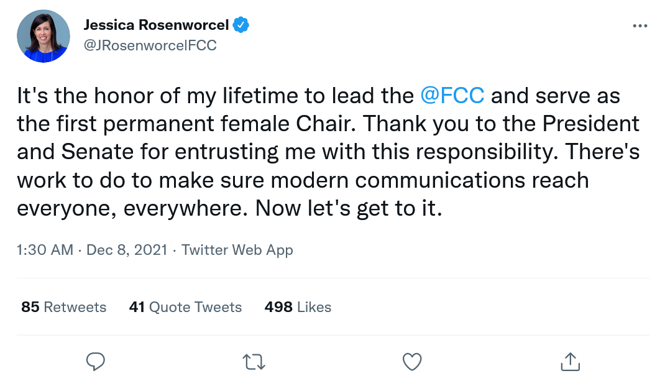Open the Twitter Web App source link

tap(237, 250)
